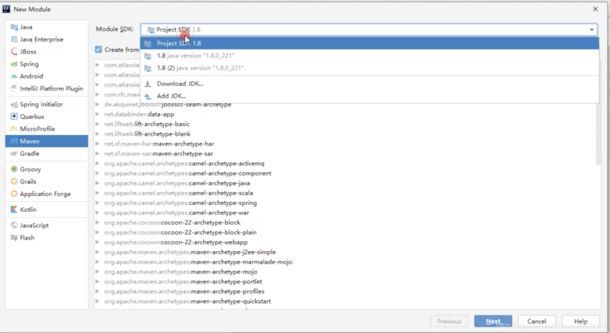Select Add JDK... menu entry
Image resolution: width=610 pixels, height=333 pixels.
point(369,96)
